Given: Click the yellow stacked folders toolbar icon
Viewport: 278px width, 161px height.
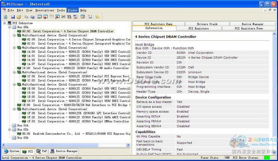Looking at the screenshot, I should 97,17.
